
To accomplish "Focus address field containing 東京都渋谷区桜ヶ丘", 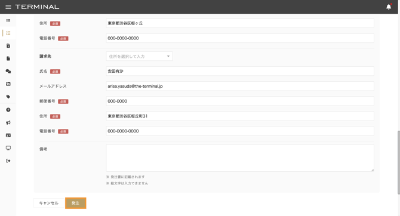I will 240,23.
